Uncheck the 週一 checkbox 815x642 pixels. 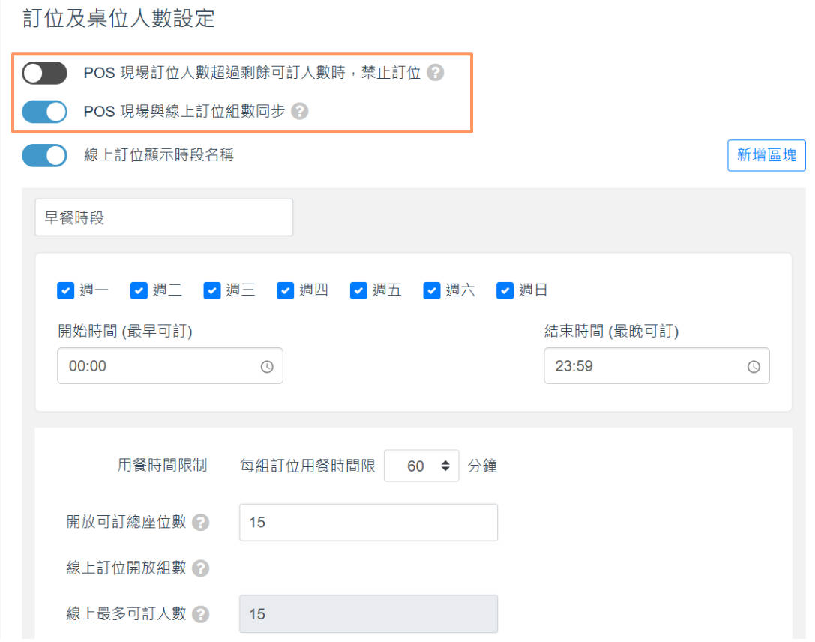pos(66,290)
